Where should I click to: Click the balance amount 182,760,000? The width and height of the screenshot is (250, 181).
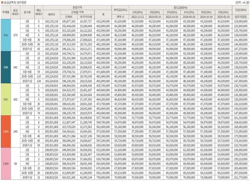click(241, 145)
